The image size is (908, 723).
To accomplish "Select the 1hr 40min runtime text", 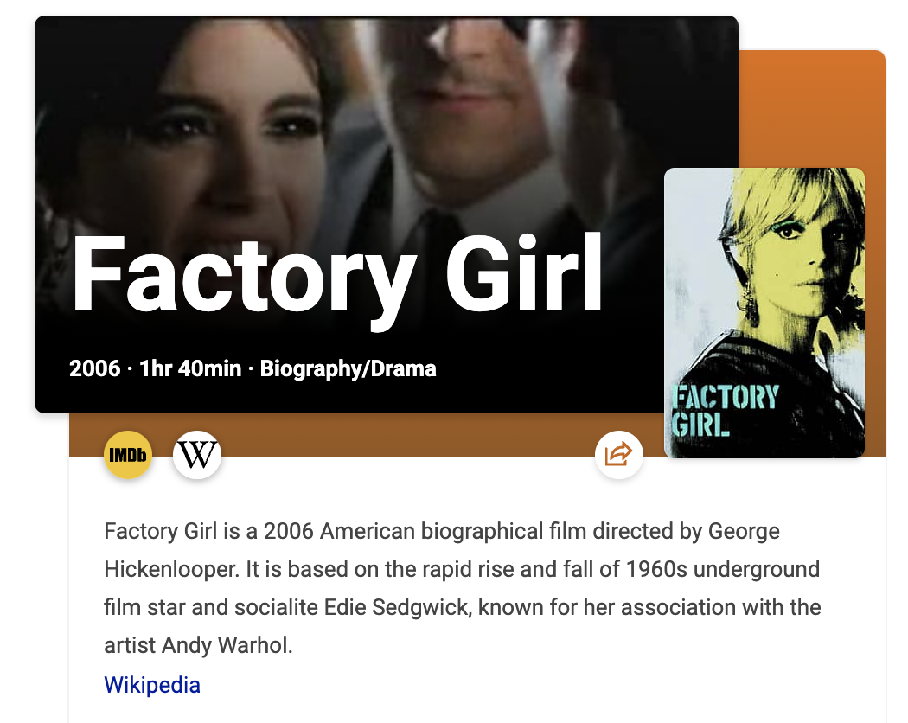I will pos(190,368).
